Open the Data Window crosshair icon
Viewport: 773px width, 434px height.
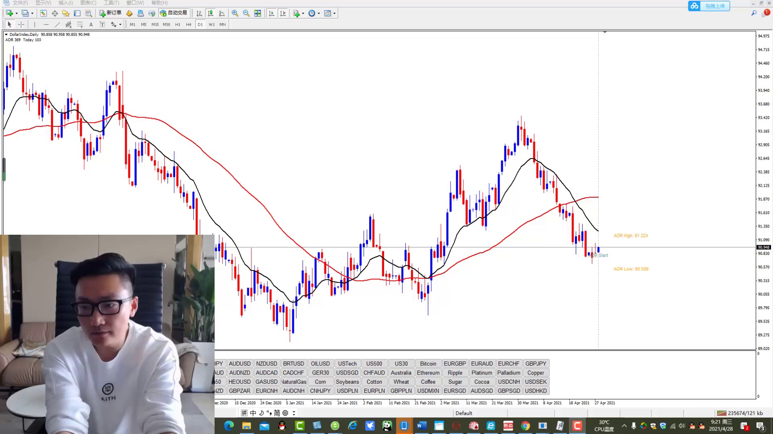tap(55, 13)
